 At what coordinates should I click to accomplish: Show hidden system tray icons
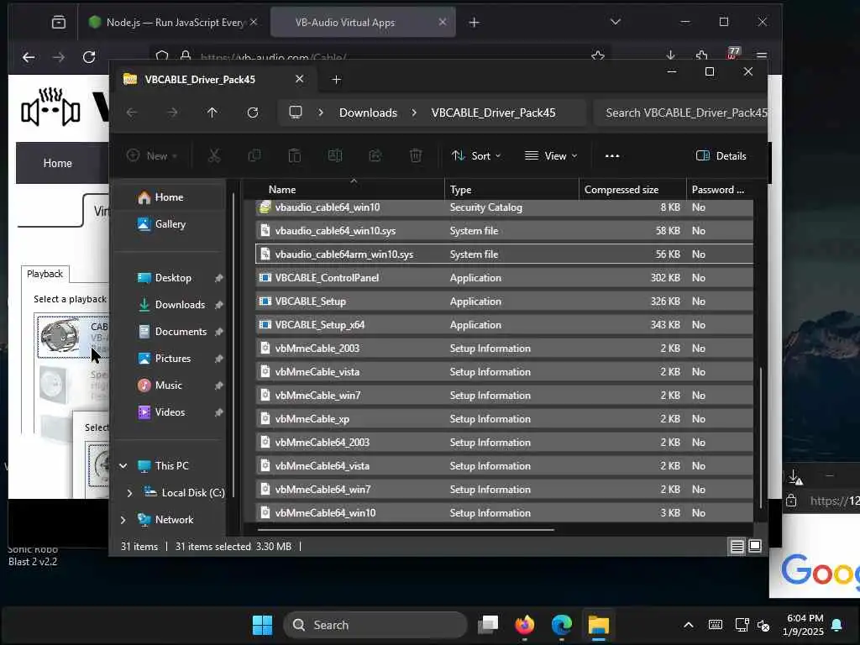point(689,625)
